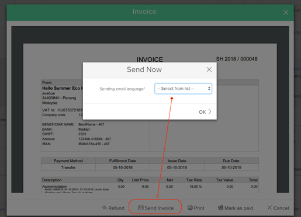
Task: Click the Print text label
Action: [199, 208]
